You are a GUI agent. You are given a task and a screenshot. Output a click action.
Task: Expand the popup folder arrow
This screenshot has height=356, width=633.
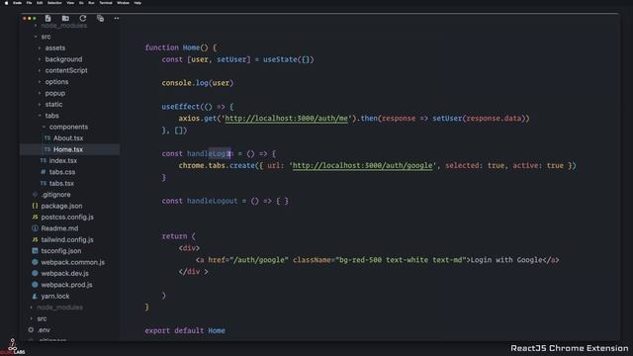coord(40,93)
